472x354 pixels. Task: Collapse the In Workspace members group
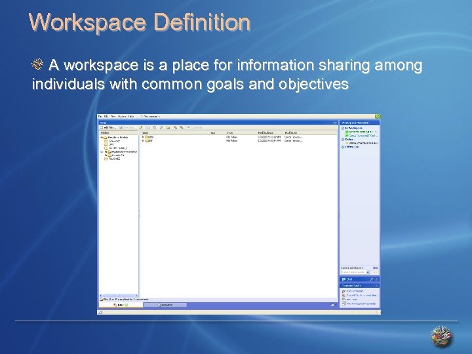pos(343,128)
